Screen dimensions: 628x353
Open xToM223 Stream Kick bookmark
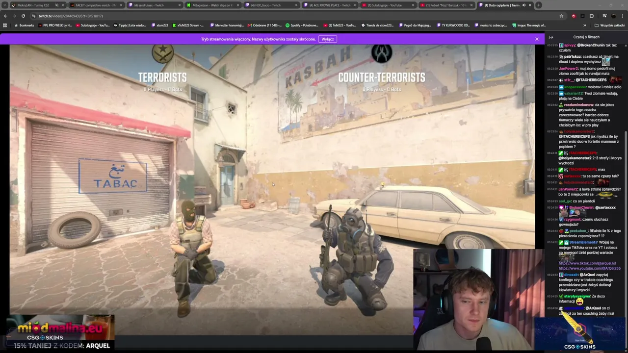(188, 25)
